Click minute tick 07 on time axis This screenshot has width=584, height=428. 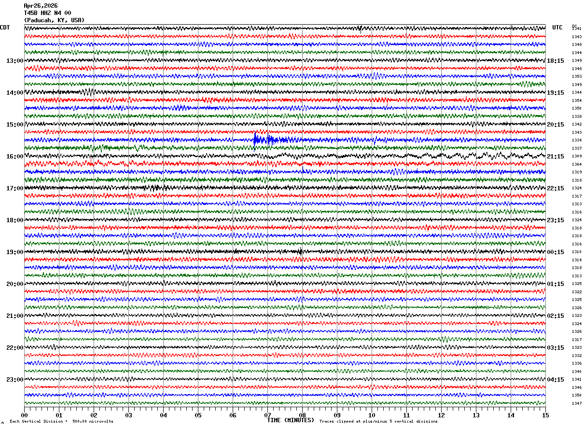click(x=267, y=415)
